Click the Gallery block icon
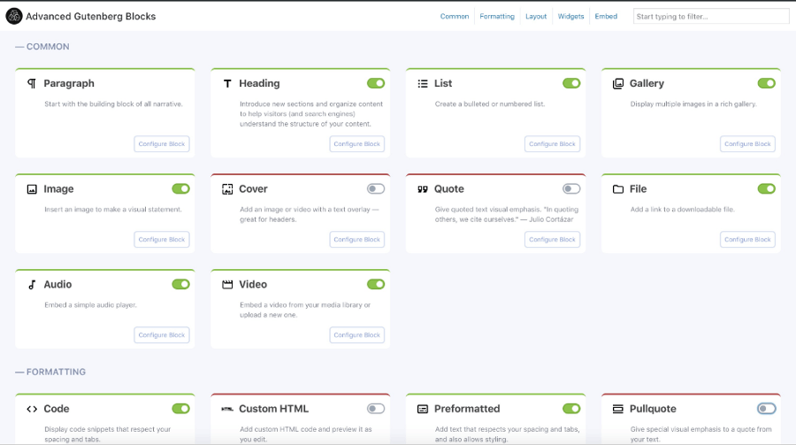The width and height of the screenshot is (796, 445). tap(618, 83)
